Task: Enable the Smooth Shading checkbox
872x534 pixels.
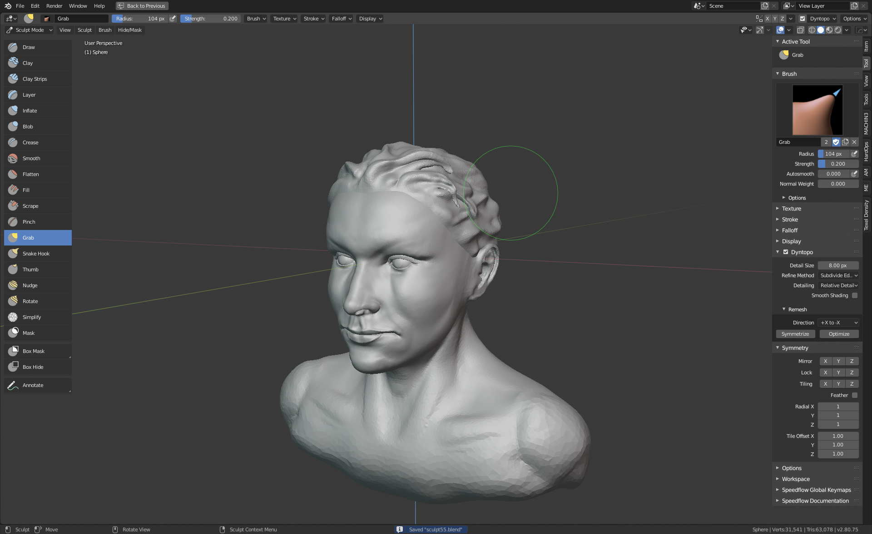Action: coord(855,295)
